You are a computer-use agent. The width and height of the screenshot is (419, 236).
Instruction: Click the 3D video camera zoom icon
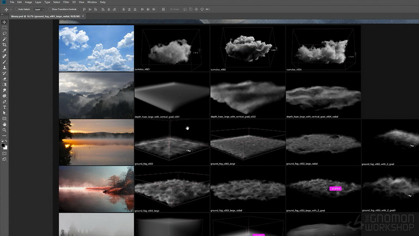coord(208,9)
